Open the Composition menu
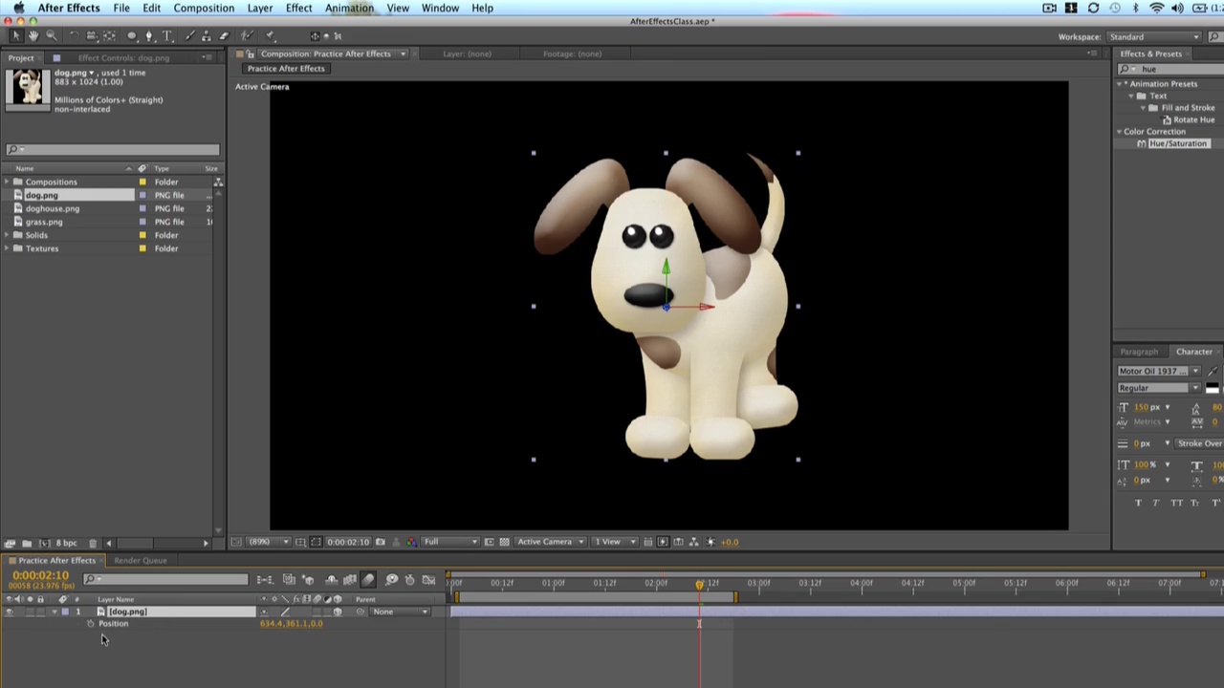The height and width of the screenshot is (688, 1224). (x=204, y=8)
